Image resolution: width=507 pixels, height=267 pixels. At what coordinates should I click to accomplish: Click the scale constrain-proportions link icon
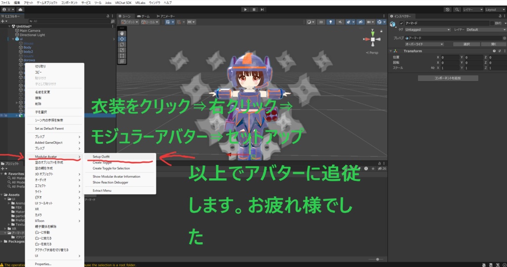click(x=433, y=68)
